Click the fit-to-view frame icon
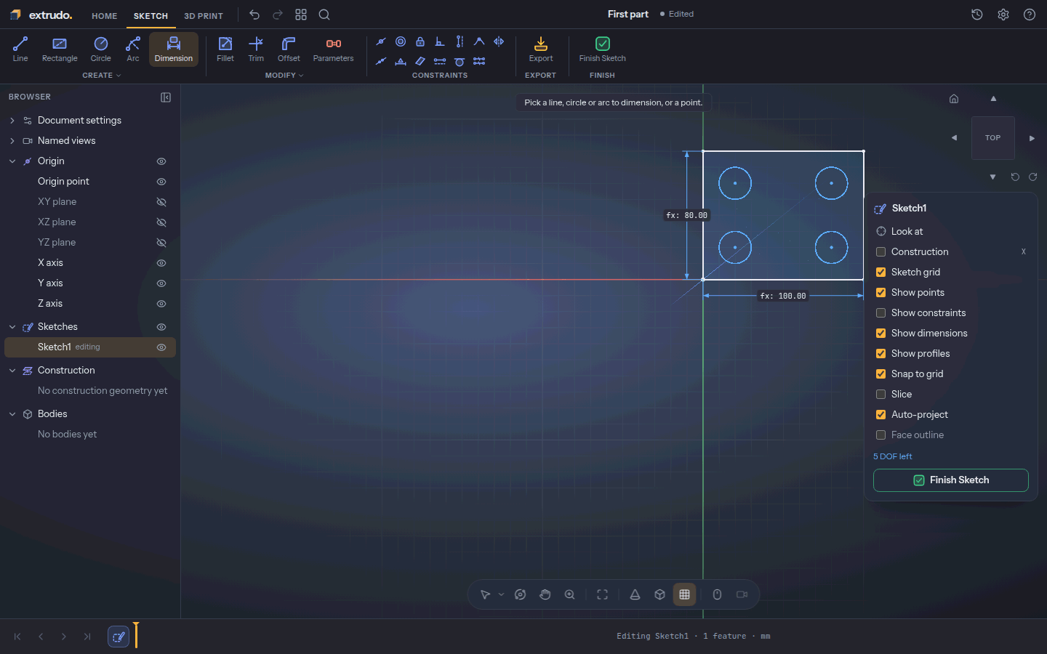Viewport: 1047px width, 654px height. coord(603,594)
